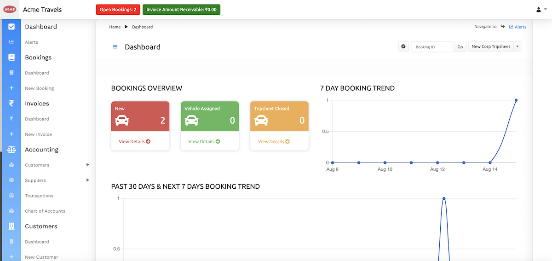
Task: Click the book icon next to Bookings
Action: pos(11,58)
